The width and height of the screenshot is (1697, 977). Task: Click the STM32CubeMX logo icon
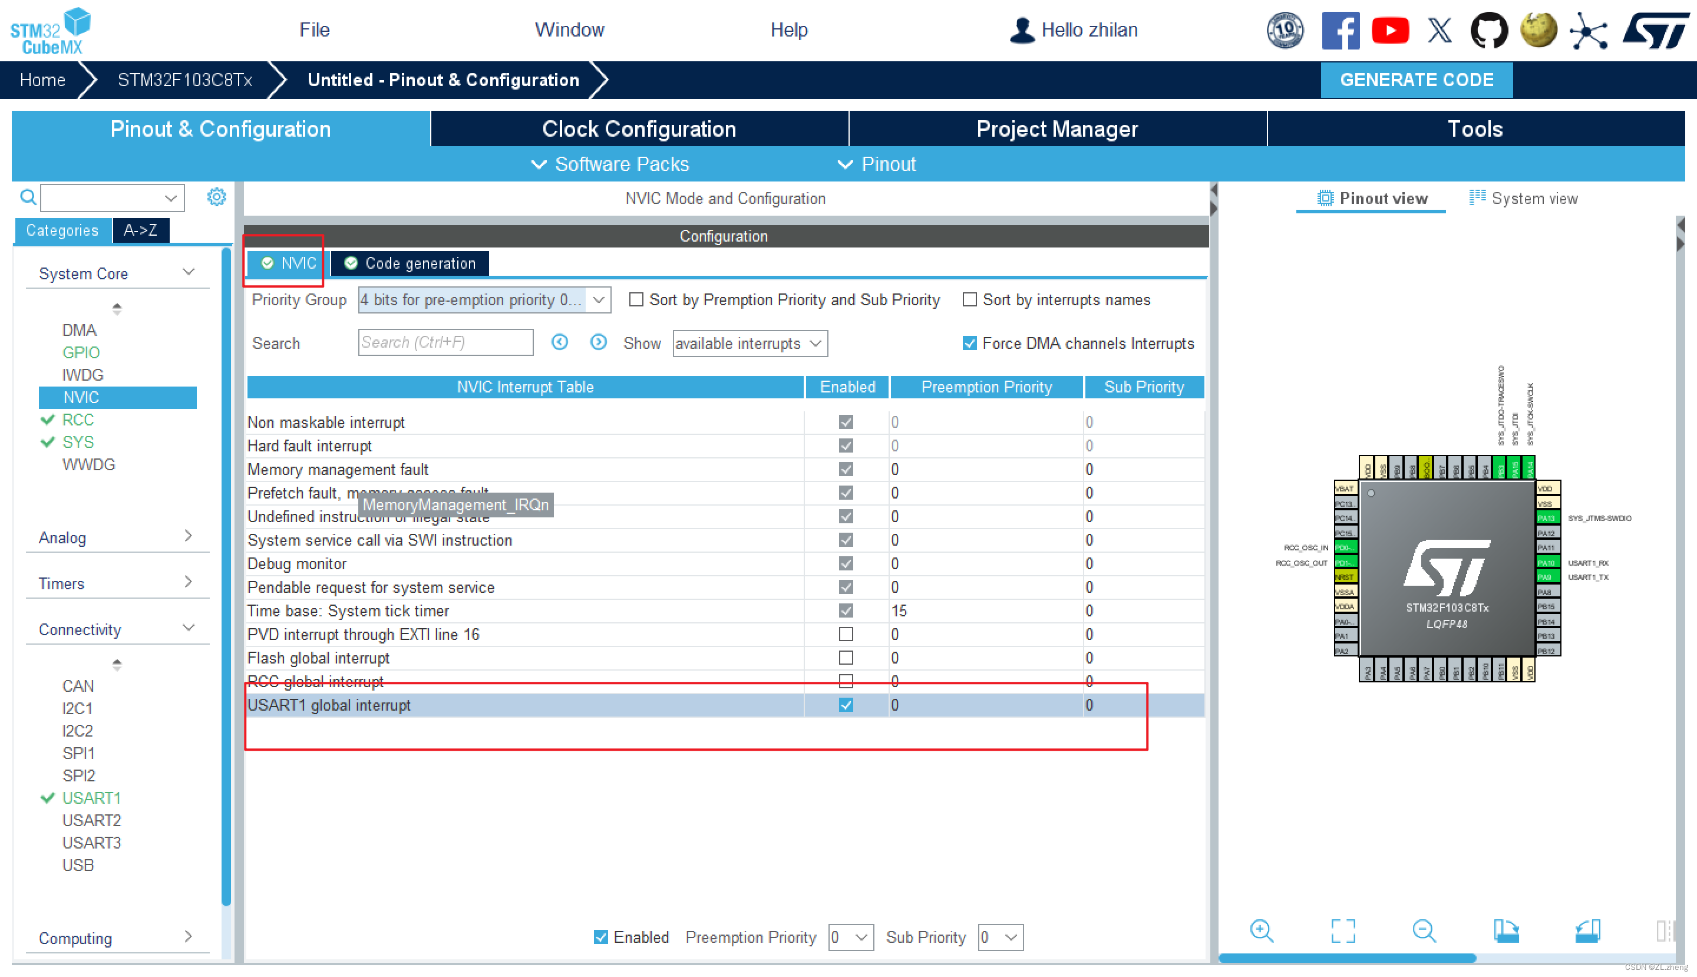(51, 30)
